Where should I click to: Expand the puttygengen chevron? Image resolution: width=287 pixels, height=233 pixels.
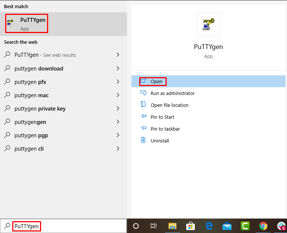(118, 122)
